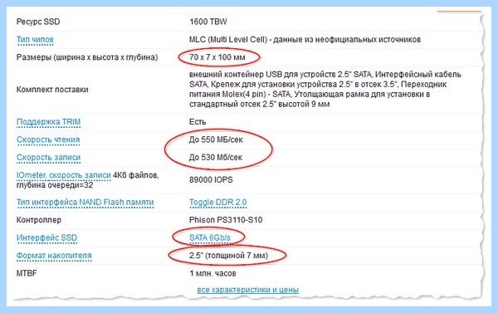Viewport: 498px width, 313px height.
Task: Click the "Toggle DDR 2.0" value link
Action: [x=217, y=203]
